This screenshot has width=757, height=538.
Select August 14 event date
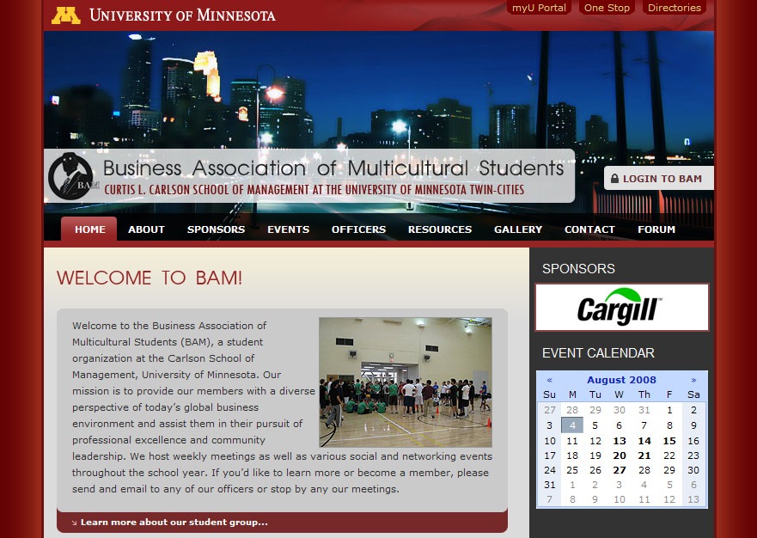(x=644, y=441)
